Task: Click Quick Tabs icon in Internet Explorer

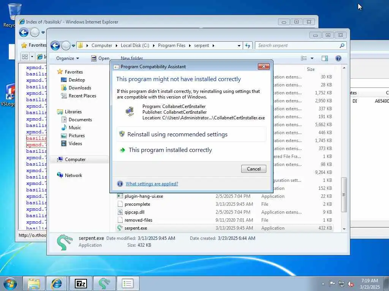Action: click(x=25, y=57)
